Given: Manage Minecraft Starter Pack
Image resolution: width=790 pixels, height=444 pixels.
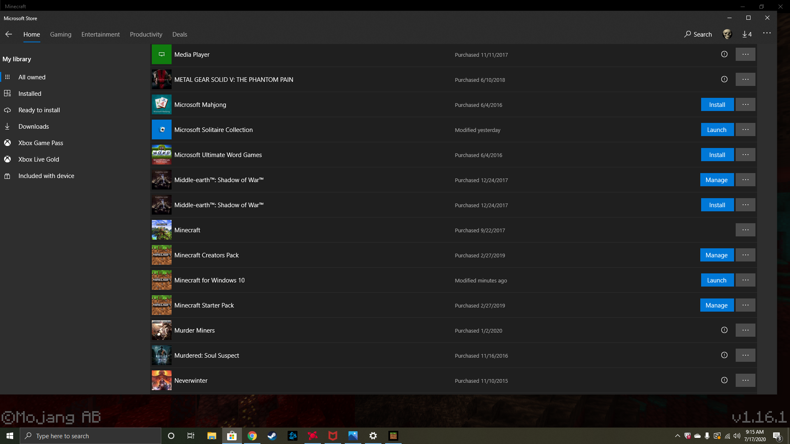Looking at the screenshot, I should pyautogui.click(x=717, y=305).
